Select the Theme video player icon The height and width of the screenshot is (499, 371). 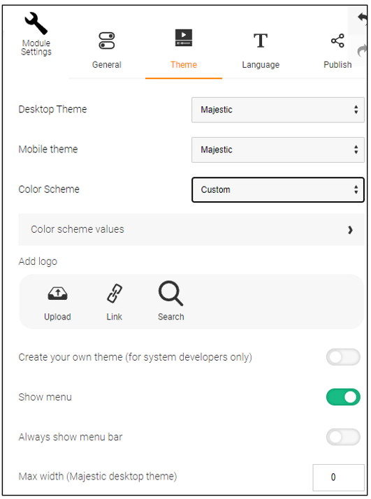click(184, 38)
